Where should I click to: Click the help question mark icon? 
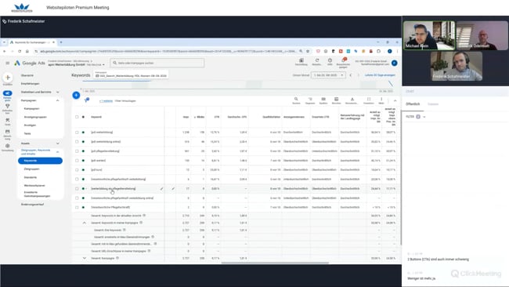click(330, 60)
